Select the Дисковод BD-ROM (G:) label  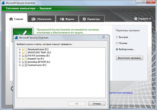39,62
